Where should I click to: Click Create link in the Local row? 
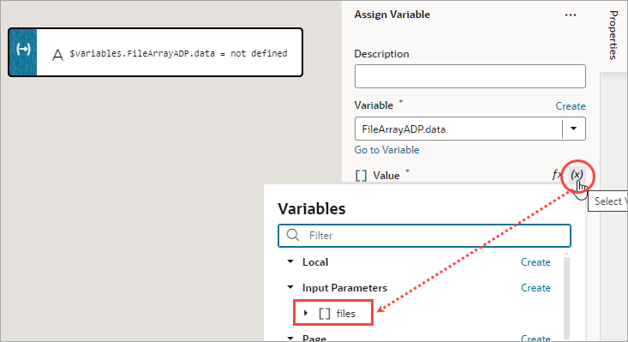535,262
